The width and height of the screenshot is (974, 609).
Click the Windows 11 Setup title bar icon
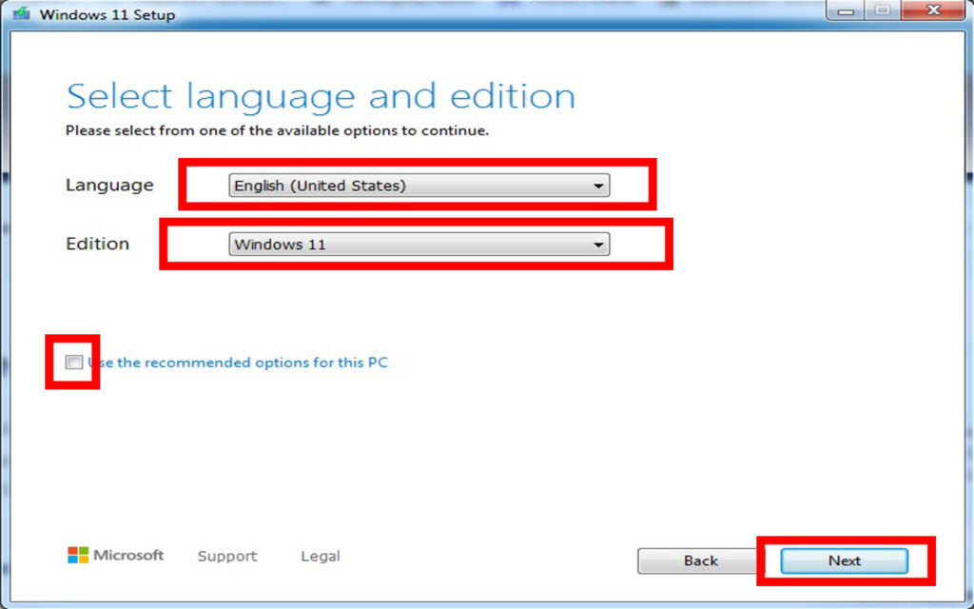click(22, 13)
